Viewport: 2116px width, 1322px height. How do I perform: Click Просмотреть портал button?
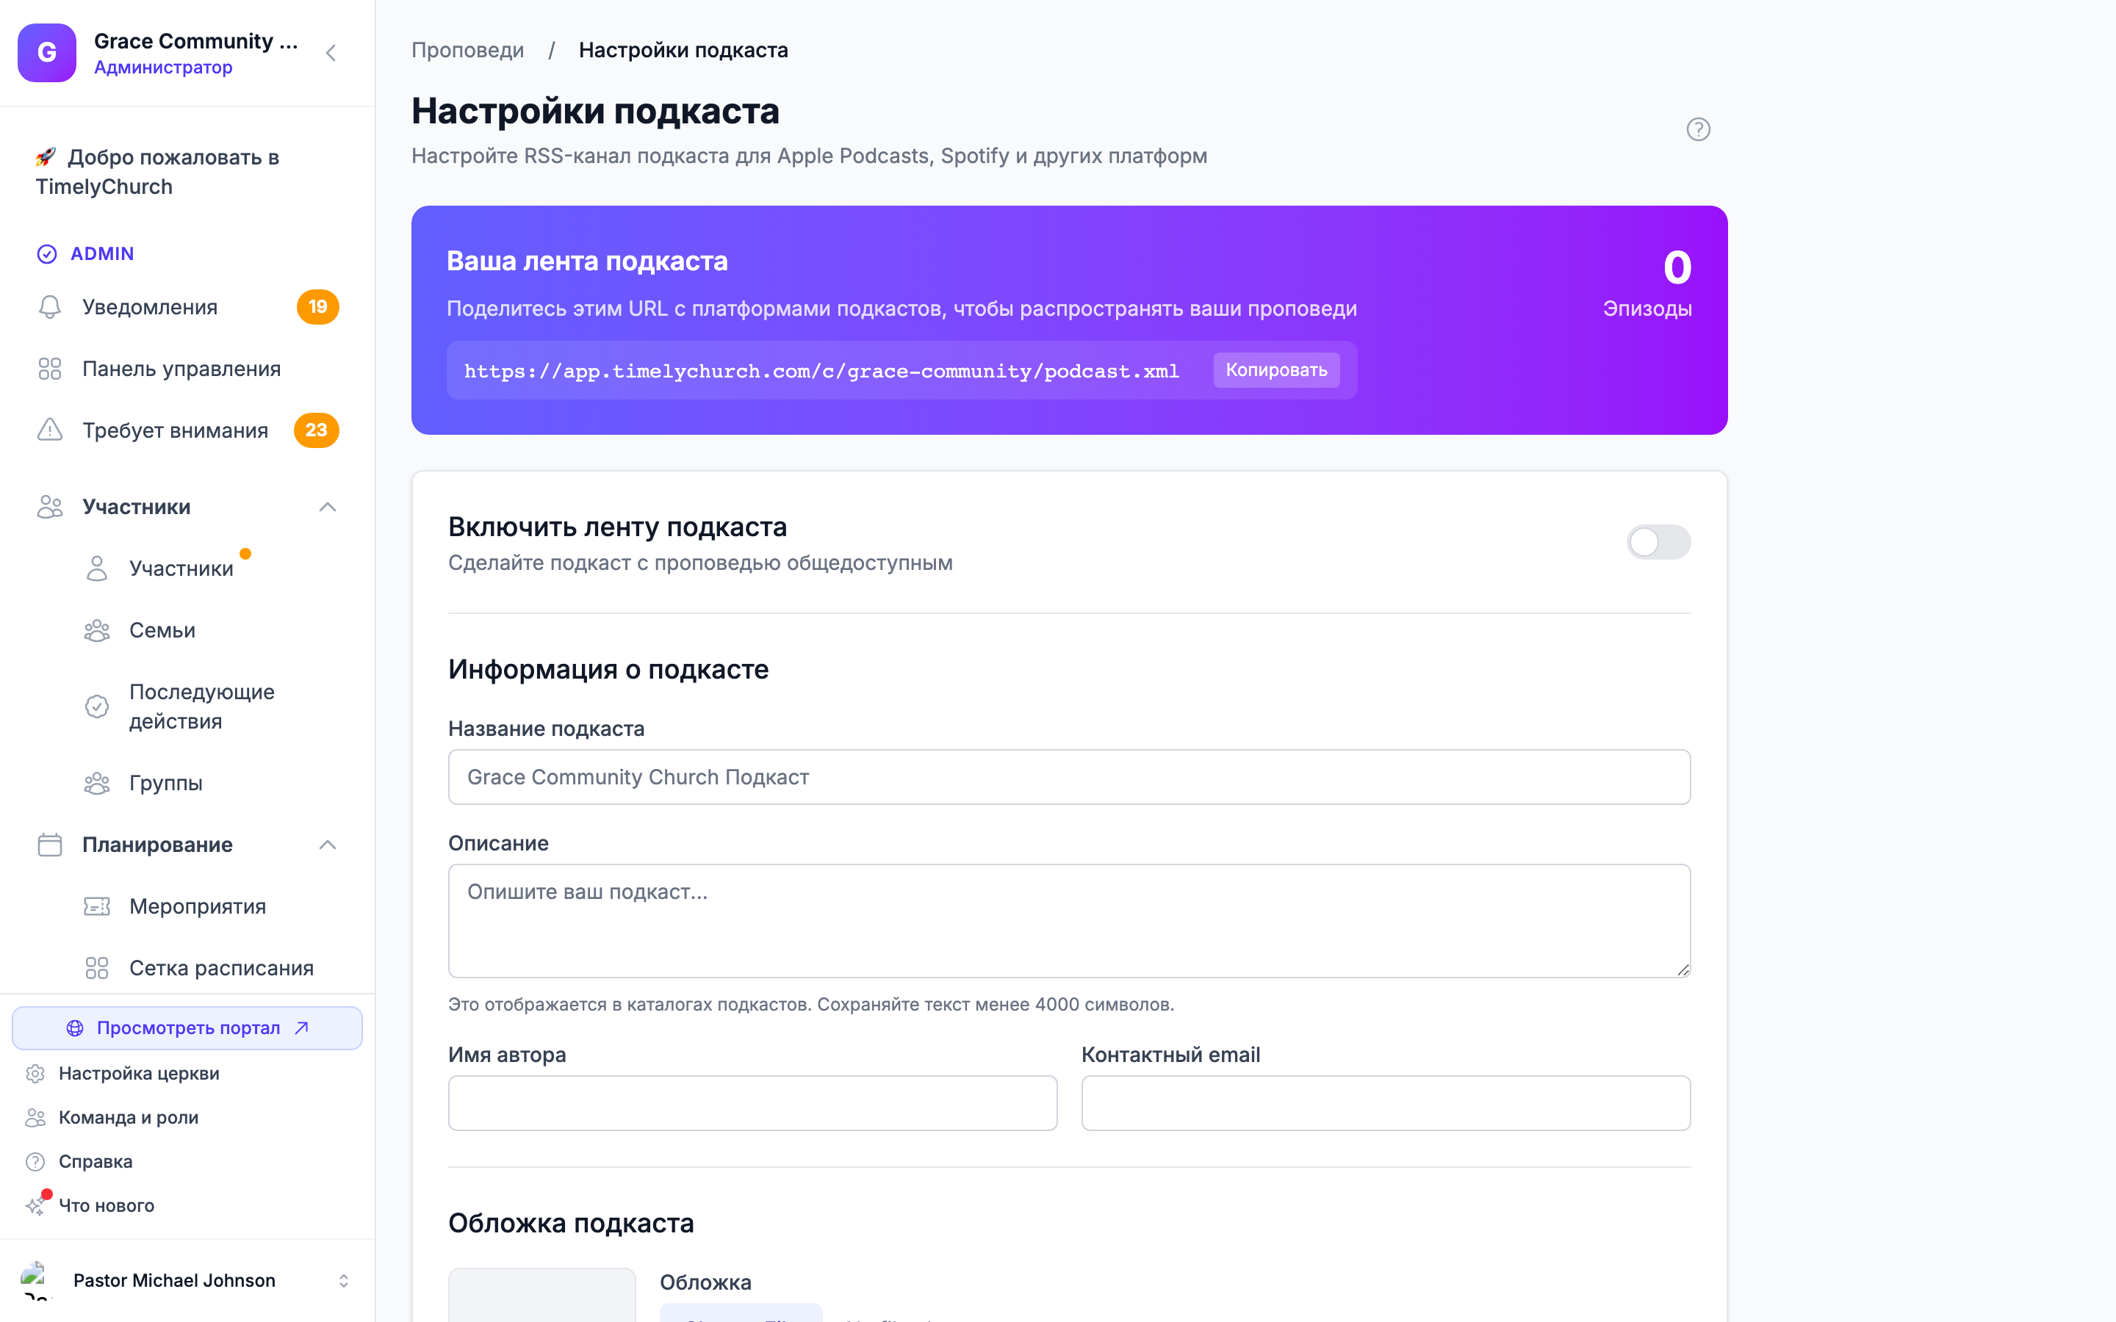click(187, 1028)
